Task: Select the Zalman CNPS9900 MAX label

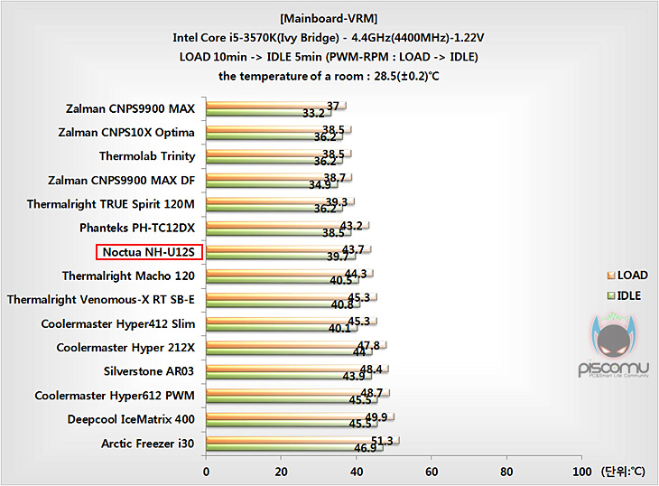Action: pyautogui.click(x=130, y=109)
